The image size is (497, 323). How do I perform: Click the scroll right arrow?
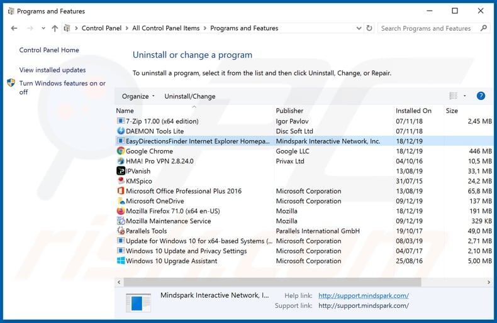click(488, 282)
